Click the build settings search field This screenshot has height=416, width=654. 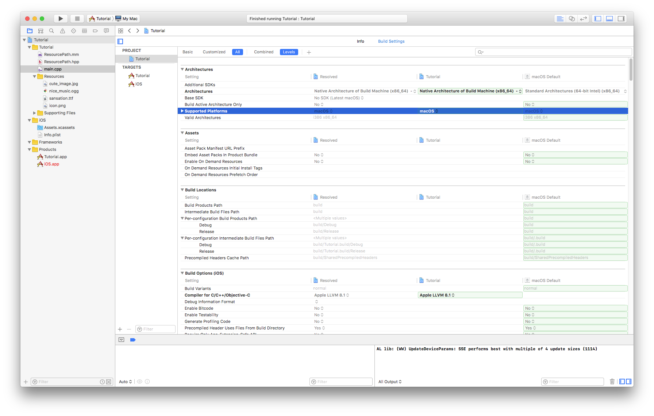[553, 51]
